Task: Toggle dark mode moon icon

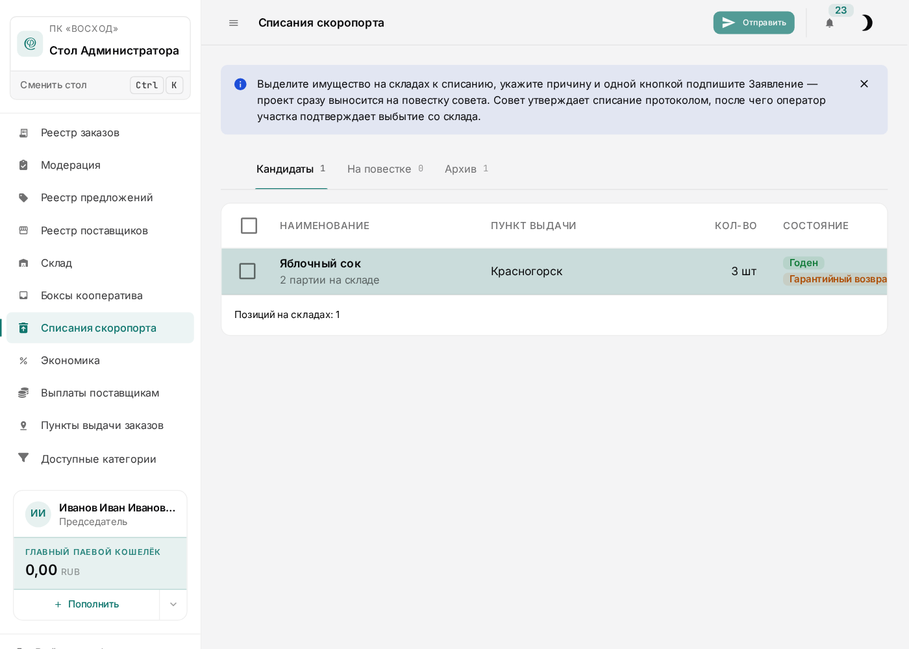Action: coord(867,23)
